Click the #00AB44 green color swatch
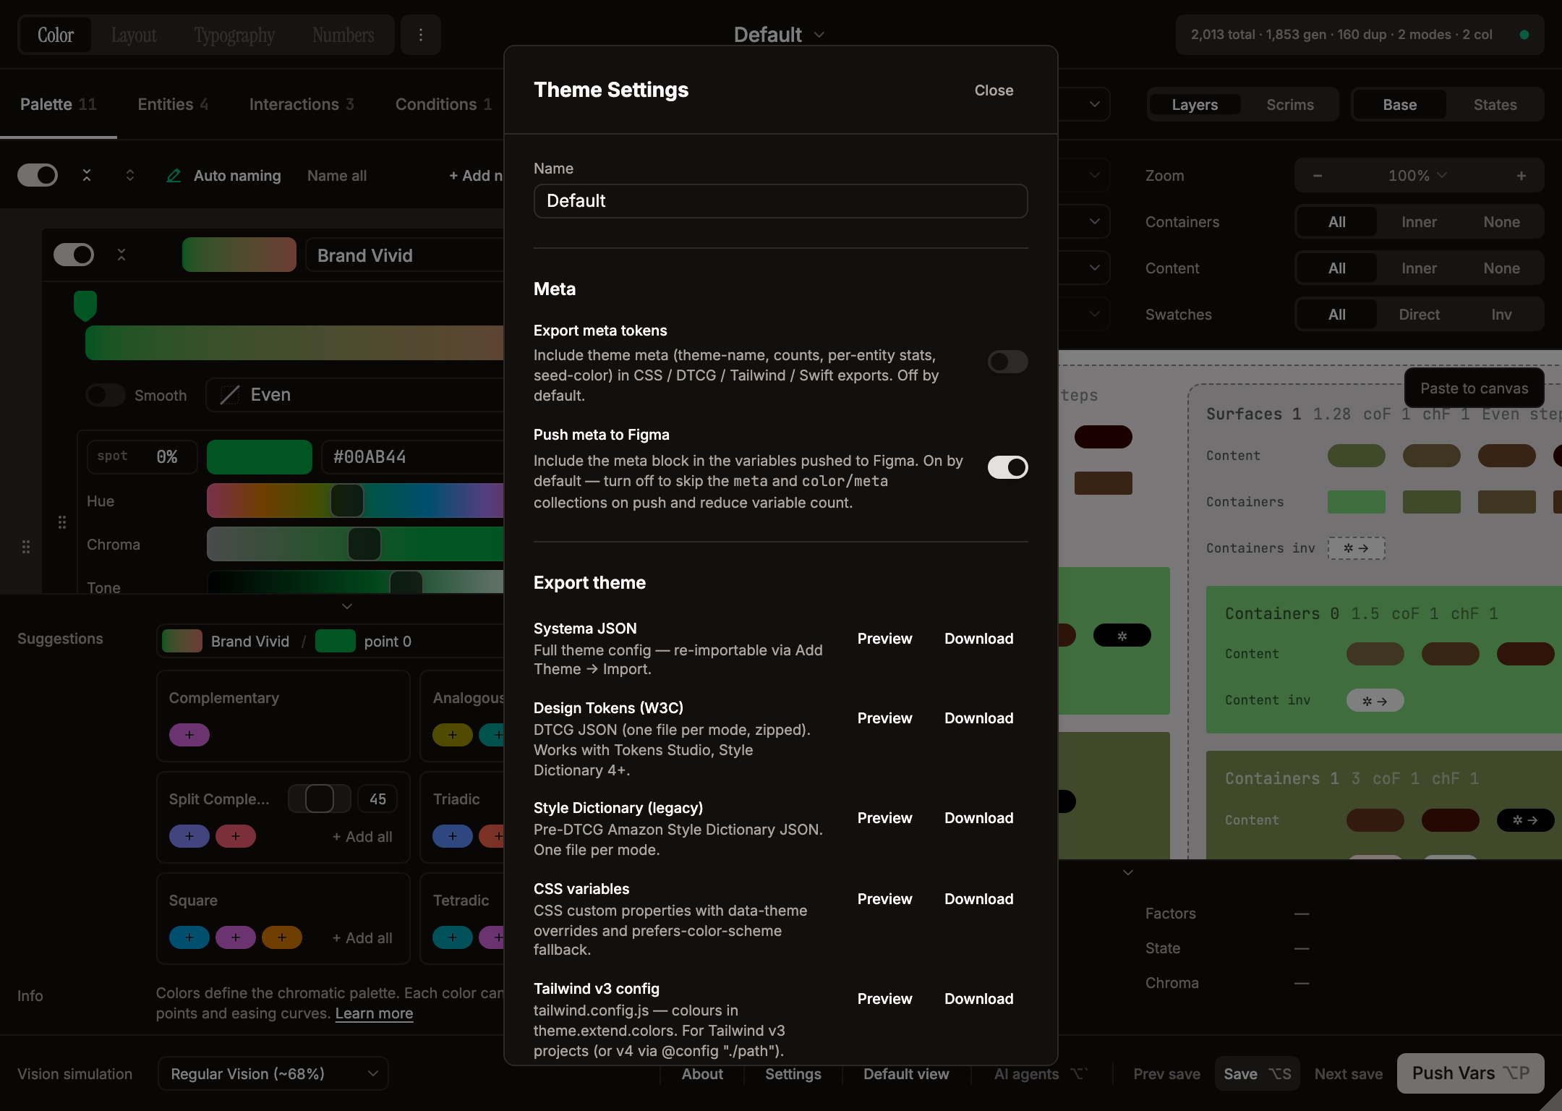The width and height of the screenshot is (1562, 1111). (259, 456)
